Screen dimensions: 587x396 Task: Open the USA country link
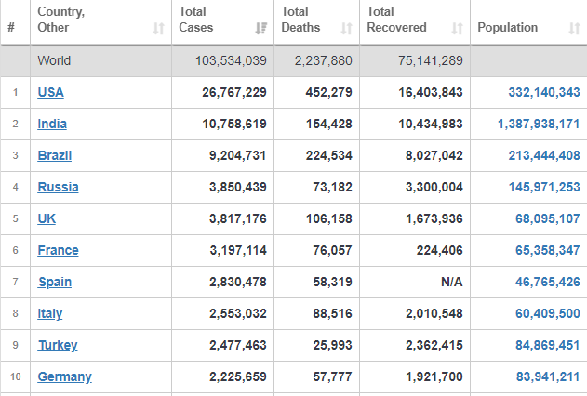[x=50, y=92]
